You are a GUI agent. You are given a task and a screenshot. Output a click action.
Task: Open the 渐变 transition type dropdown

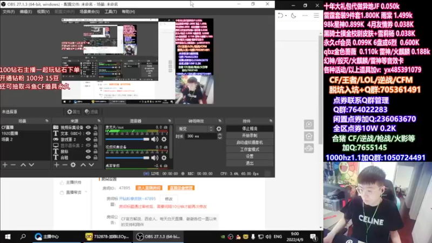click(x=196, y=129)
